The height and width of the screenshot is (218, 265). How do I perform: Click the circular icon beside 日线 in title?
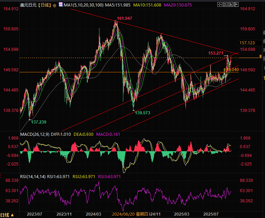(x=55, y=5)
